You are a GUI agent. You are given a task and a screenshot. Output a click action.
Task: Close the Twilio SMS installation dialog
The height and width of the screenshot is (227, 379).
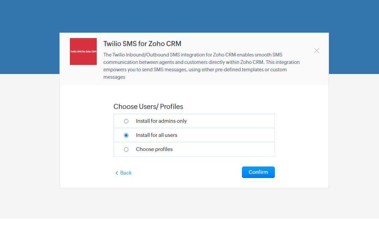pos(317,51)
